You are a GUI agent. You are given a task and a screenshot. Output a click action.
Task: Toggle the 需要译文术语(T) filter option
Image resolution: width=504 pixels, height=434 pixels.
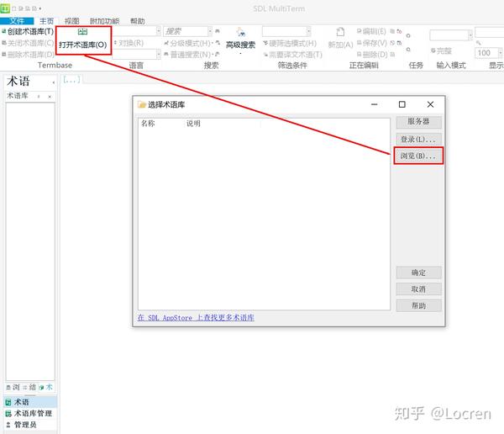tap(293, 55)
